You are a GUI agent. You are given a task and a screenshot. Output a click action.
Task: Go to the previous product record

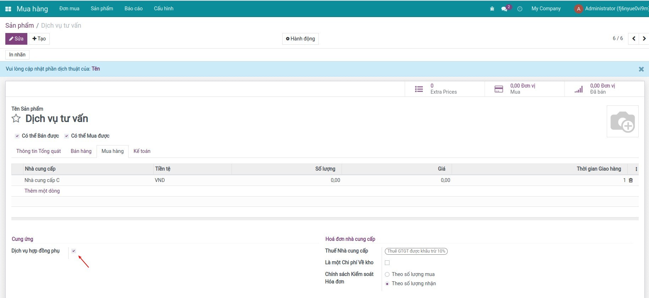[x=633, y=39]
